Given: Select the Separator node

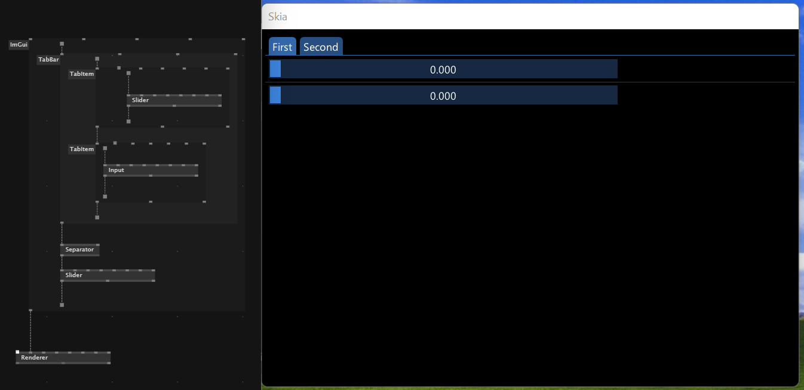Looking at the screenshot, I should pyautogui.click(x=79, y=250).
